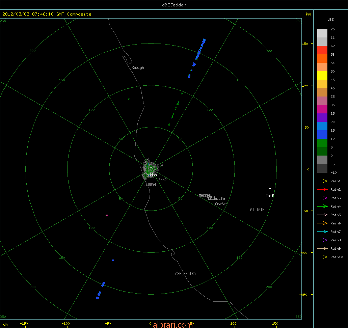Click the dBZ legend heading
348x328 pixels.
(x=330, y=20)
